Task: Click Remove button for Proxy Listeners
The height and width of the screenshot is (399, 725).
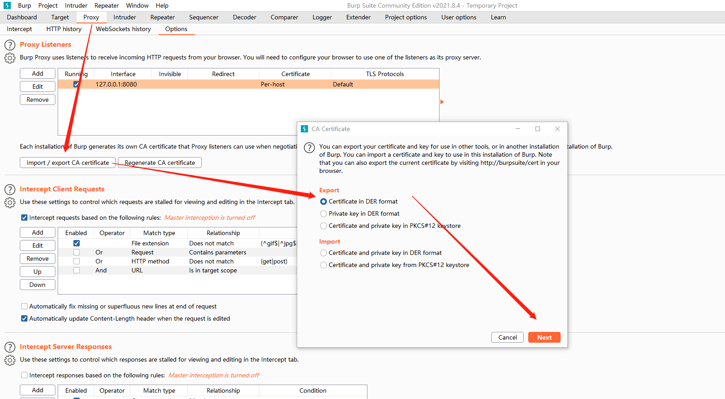Action: pos(38,100)
